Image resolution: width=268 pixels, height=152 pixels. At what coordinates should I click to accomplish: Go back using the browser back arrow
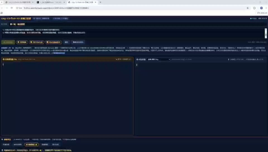(x=2, y=8)
